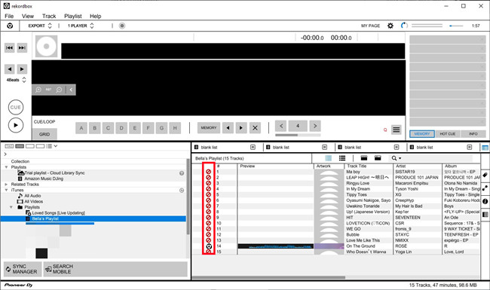Select All Videos under iTunes

click(33, 202)
